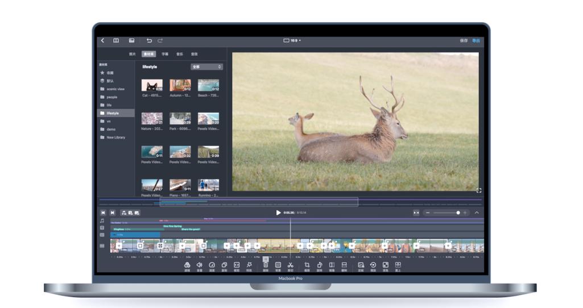Undo the last edit

click(149, 40)
